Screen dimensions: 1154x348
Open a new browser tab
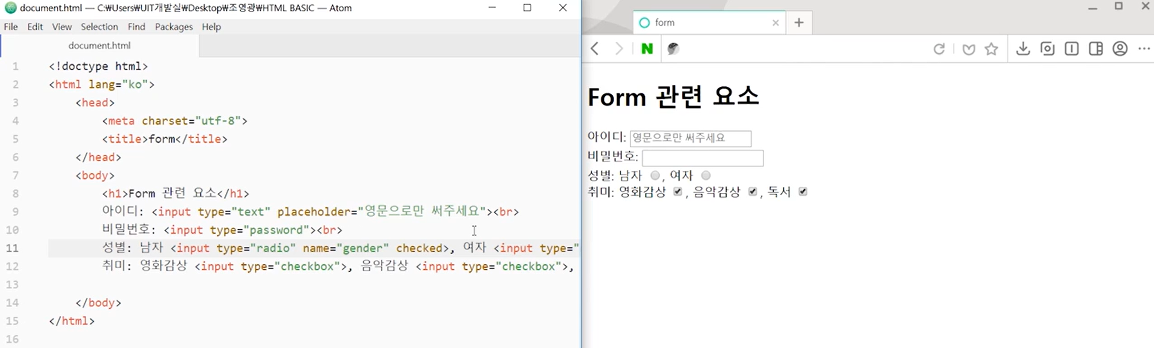[799, 22]
